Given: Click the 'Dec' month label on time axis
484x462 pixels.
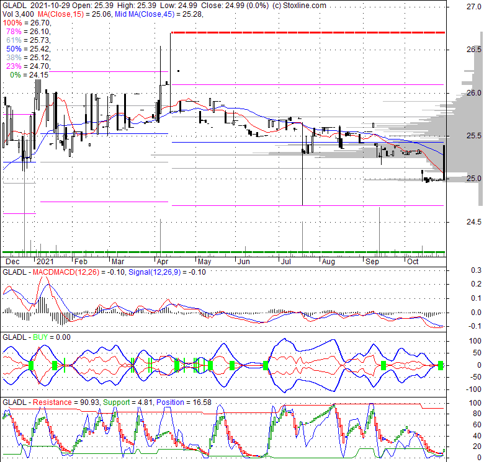Looking at the screenshot, I should pyautogui.click(x=12, y=262).
